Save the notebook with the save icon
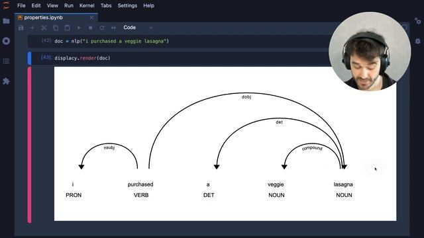The image size is (424, 238). point(21,28)
